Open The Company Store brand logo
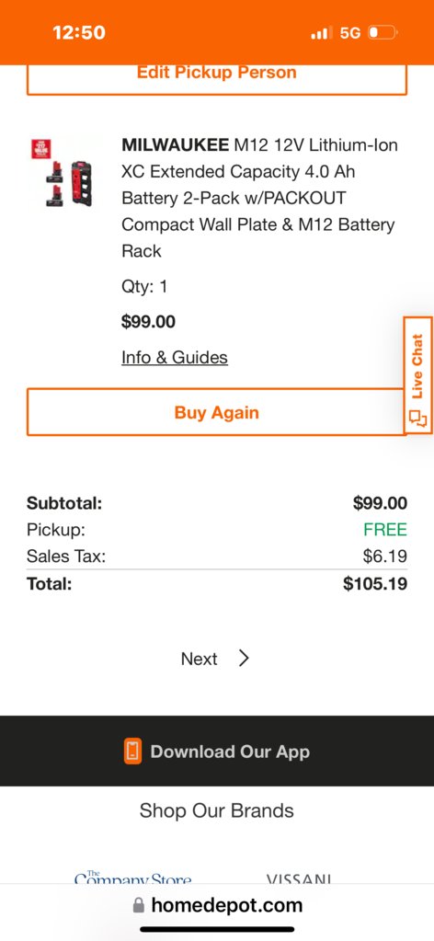The image size is (434, 941). [x=132, y=878]
